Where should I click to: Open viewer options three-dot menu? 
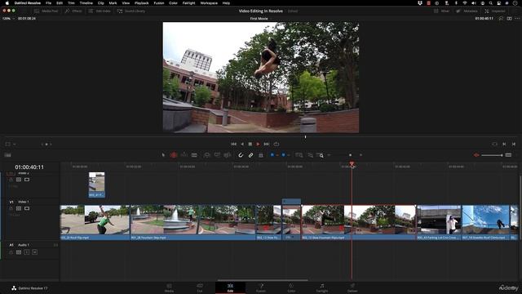(517, 19)
